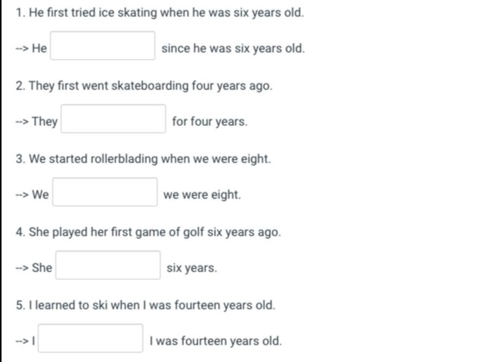The width and height of the screenshot is (499, 362).
Task: Click sentence 3 about rollerblading
Action: point(143,159)
